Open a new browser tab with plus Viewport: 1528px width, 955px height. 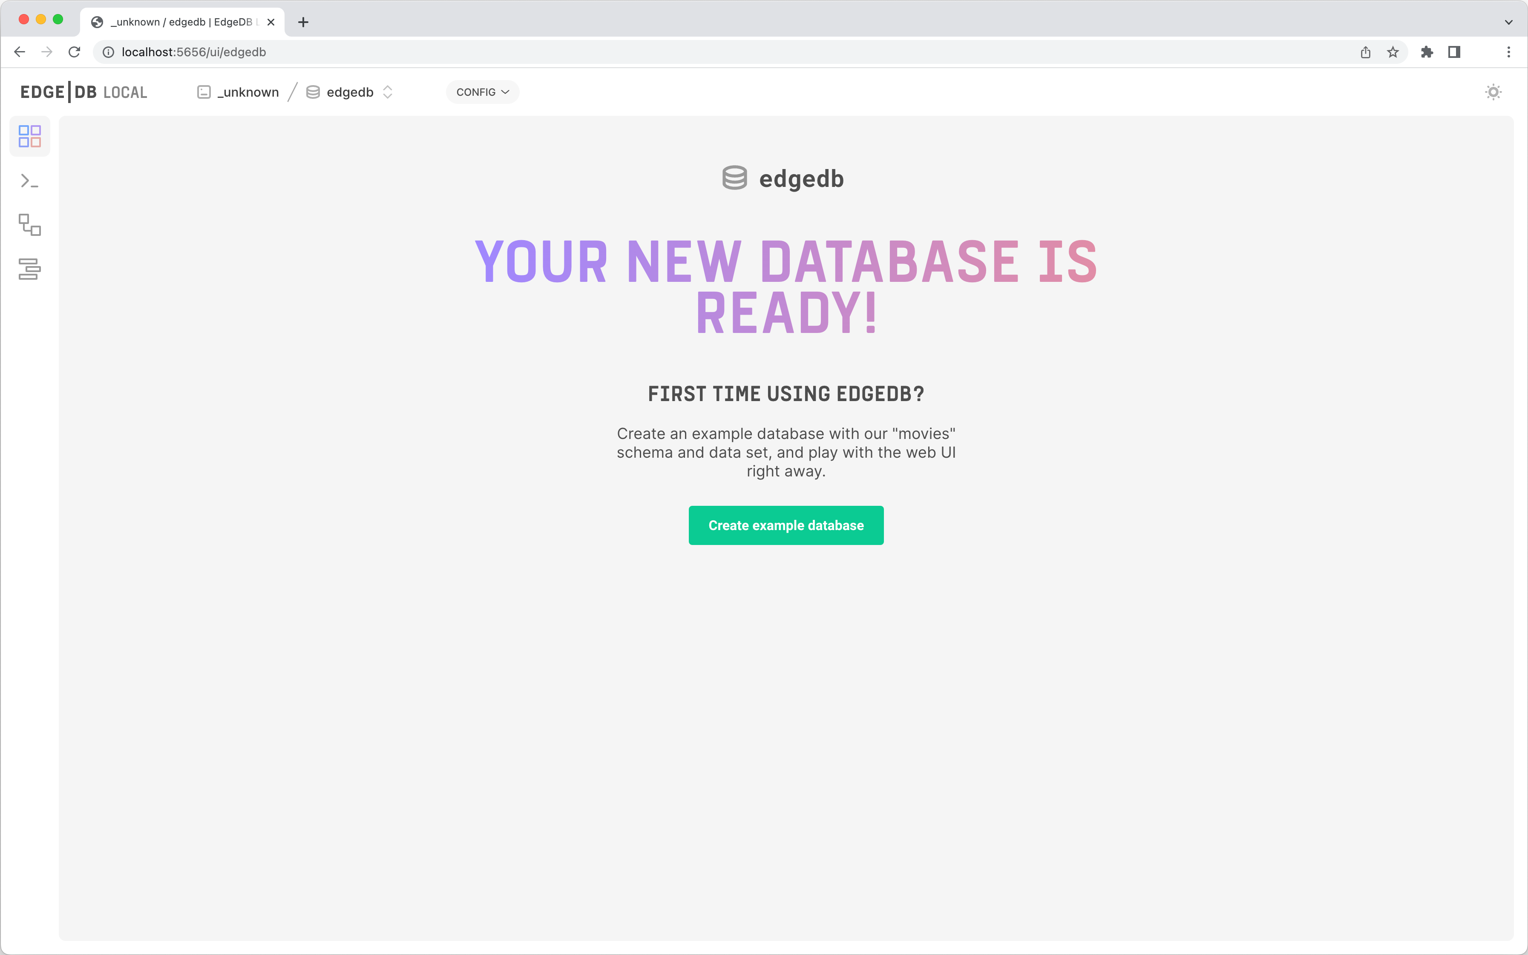click(303, 22)
